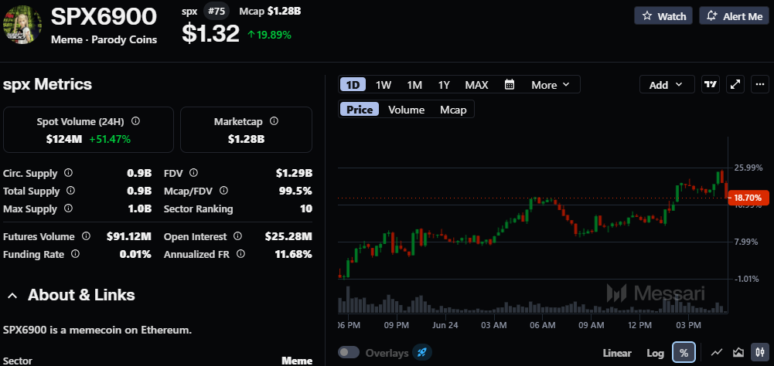Viewport: 774px width, 366px height.
Task: Set chart scale to Linear
Action: 617,353
